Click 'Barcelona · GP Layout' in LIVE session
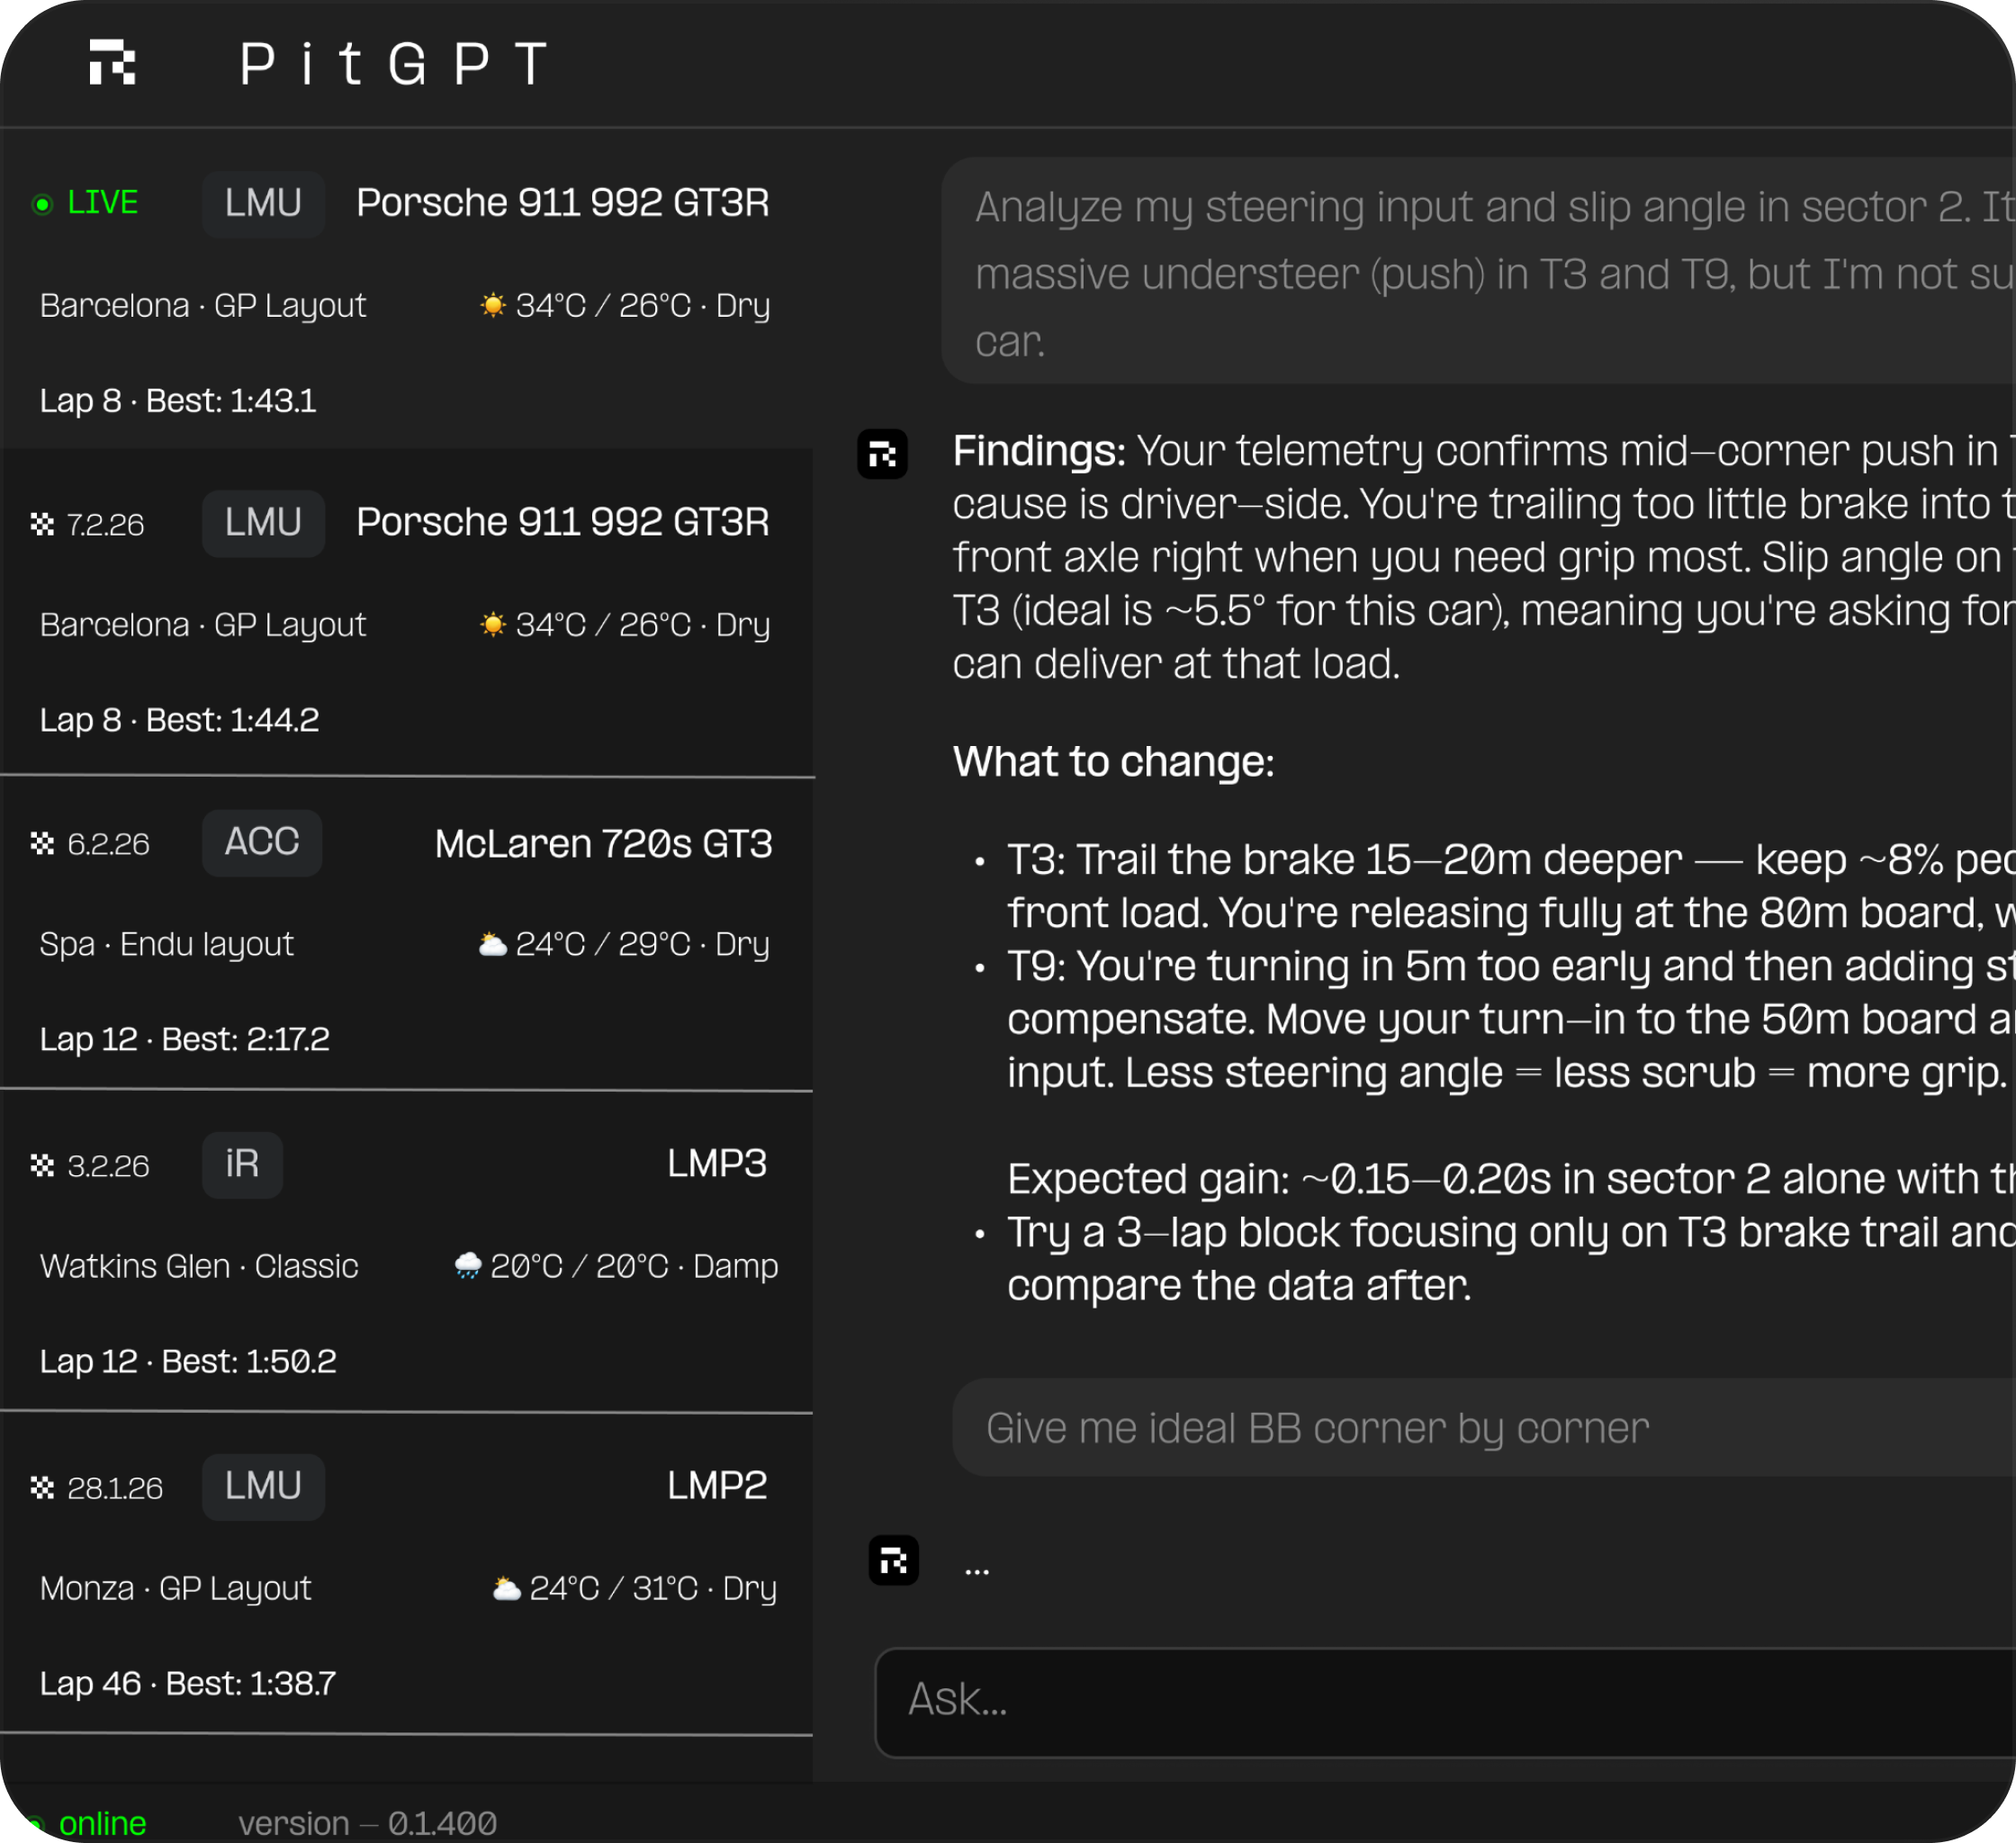Viewport: 2016px width, 1843px height. point(203,305)
